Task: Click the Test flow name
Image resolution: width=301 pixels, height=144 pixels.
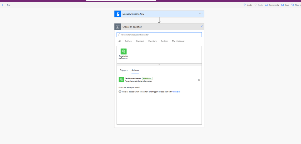Action: pos(9,5)
